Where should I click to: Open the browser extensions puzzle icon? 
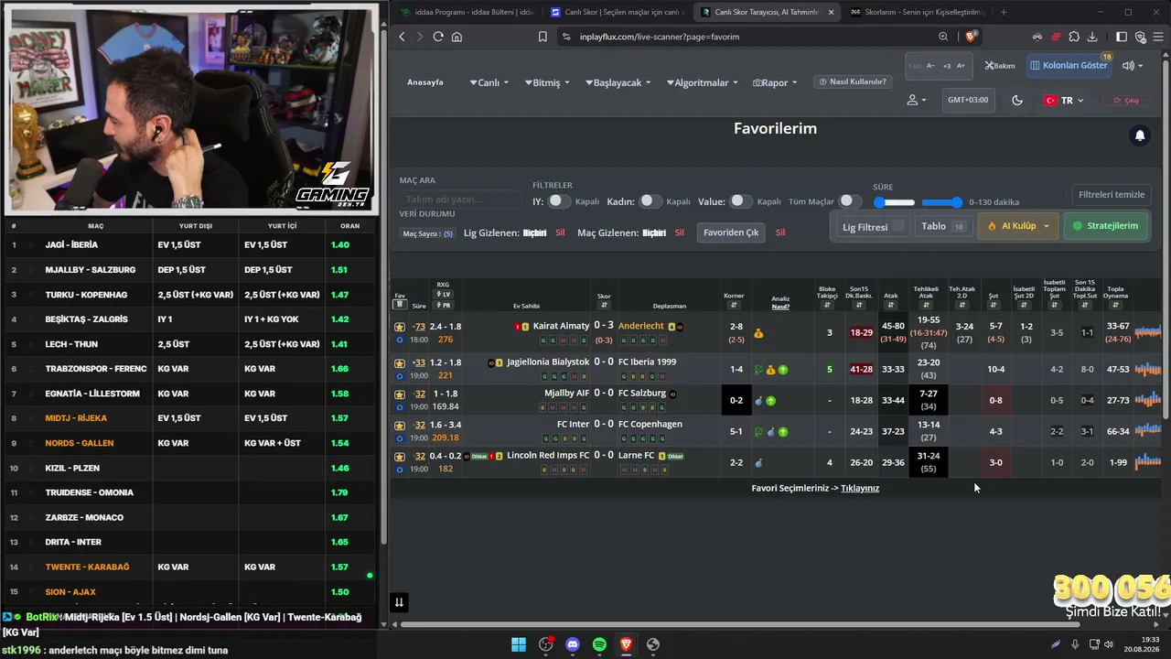pos(1074,37)
